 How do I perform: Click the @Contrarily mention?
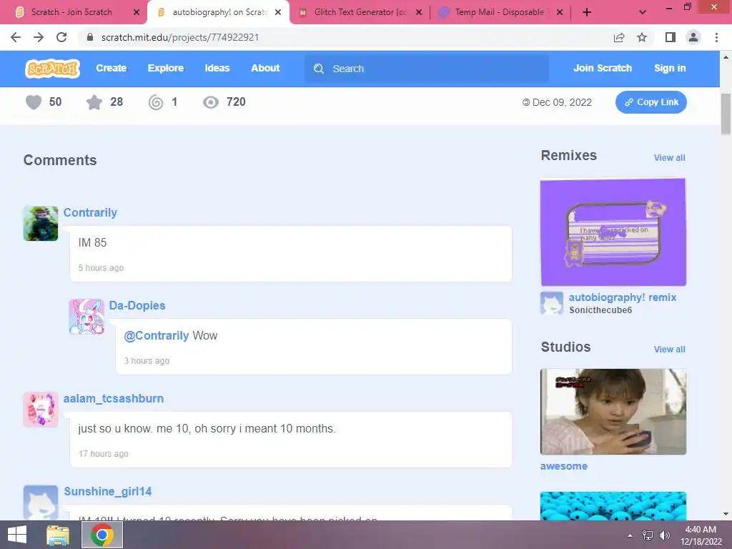(157, 336)
